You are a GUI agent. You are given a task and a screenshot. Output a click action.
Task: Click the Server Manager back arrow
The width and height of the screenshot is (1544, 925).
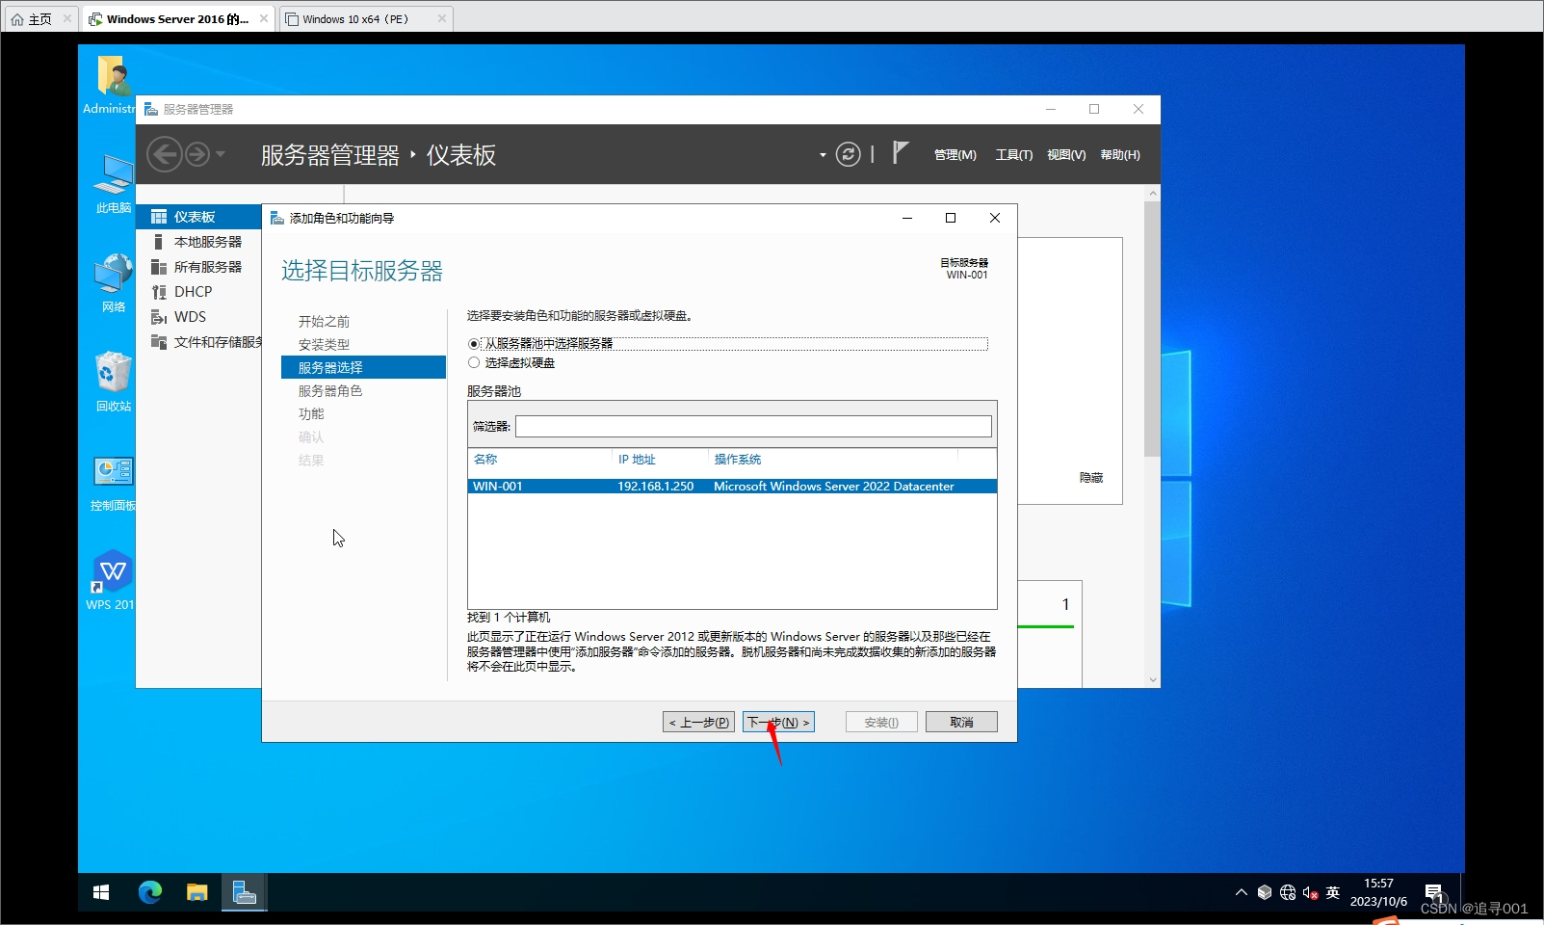(165, 154)
